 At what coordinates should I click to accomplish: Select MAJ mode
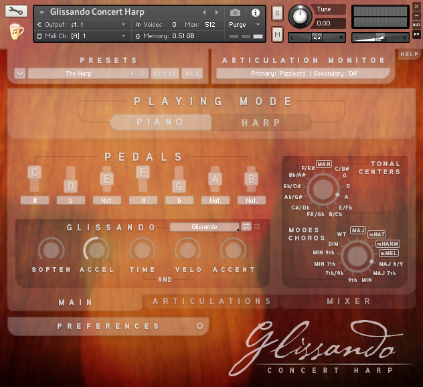tap(358, 230)
